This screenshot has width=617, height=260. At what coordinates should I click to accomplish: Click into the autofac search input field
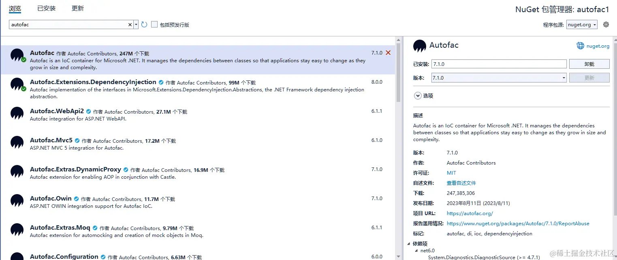pos(69,25)
